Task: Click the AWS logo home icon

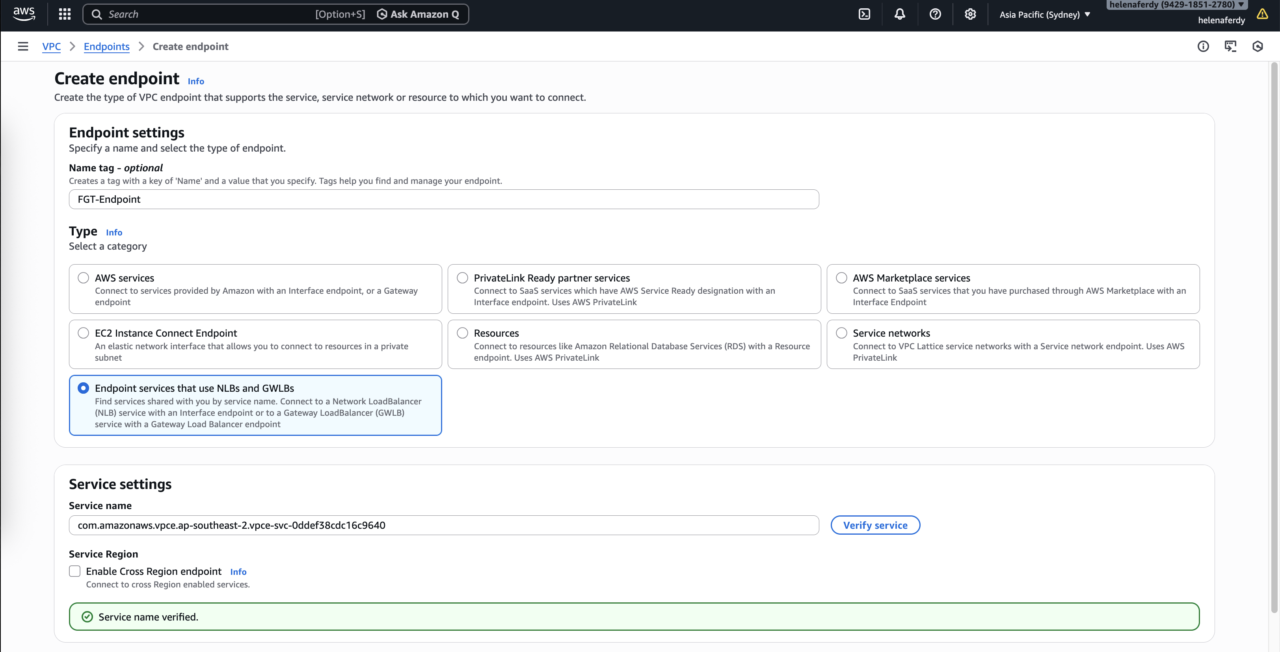Action: point(24,14)
